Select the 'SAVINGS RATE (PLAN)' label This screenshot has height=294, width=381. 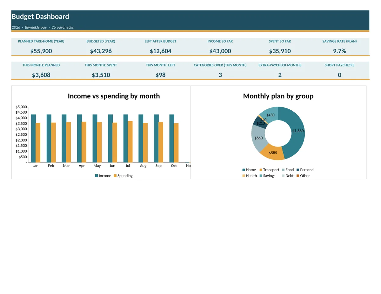339,41
